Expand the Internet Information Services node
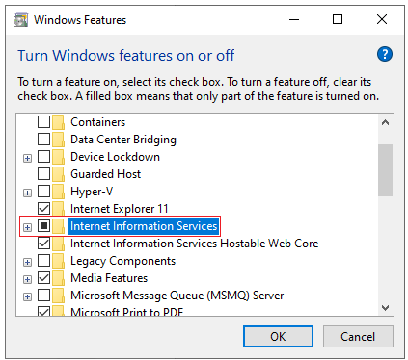This screenshot has width=408, height=360. (28, 227)
